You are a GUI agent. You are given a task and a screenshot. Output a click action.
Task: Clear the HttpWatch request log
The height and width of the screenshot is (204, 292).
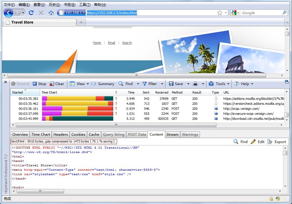[57, 84]
